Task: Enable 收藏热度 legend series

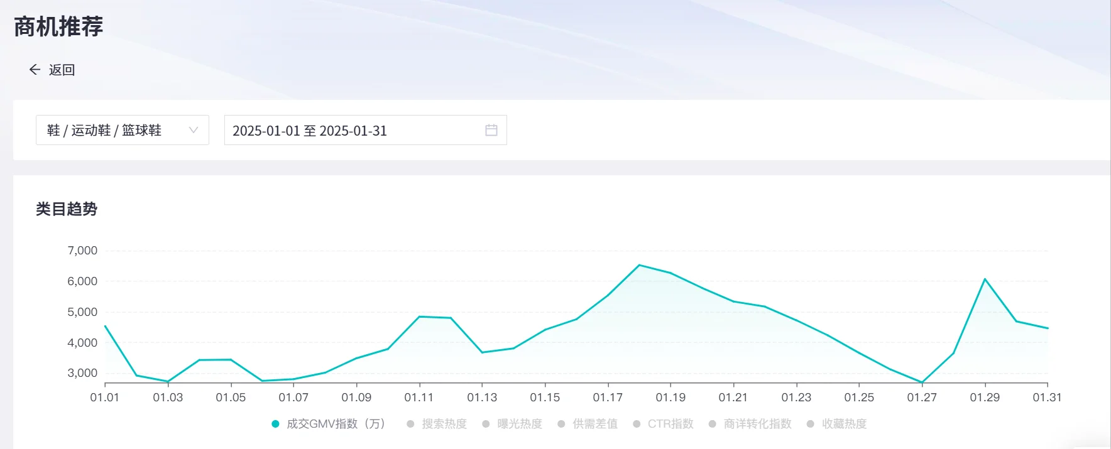Action: pos(836,424)
